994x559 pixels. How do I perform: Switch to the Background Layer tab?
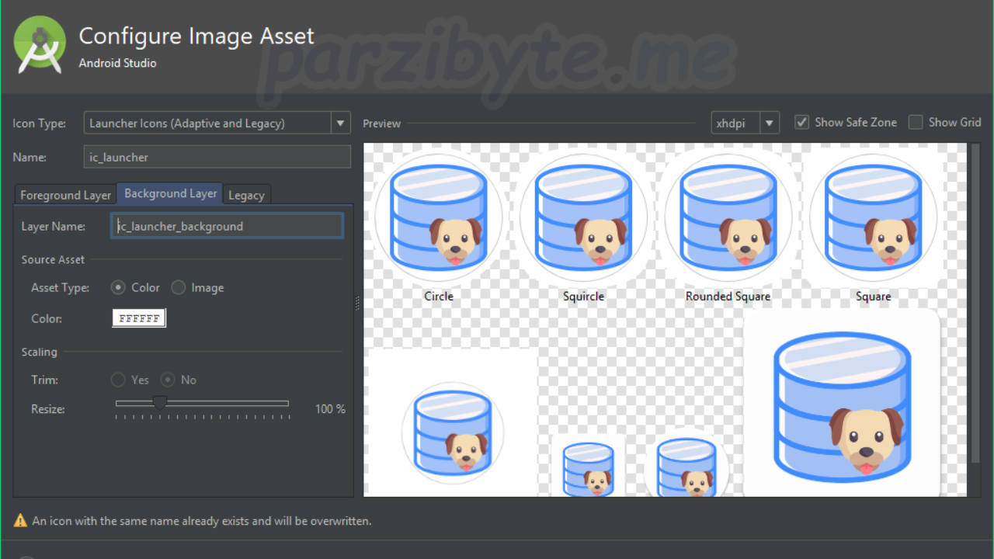tap(171, 193)
